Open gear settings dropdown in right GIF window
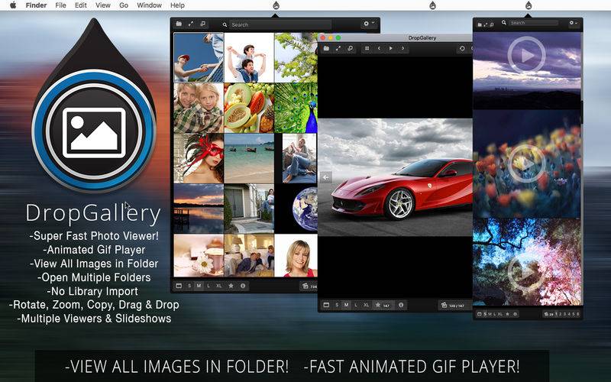The image size is (611, 382). (574, 23)
